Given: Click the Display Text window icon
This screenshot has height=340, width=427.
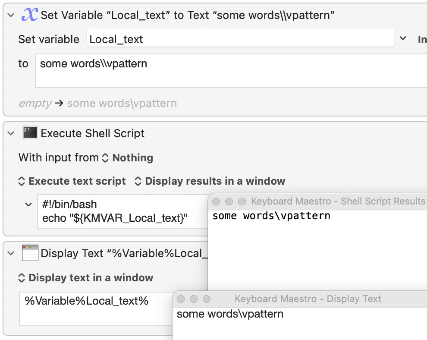Looking at the screenshot, I should click(x=30, y=253).
